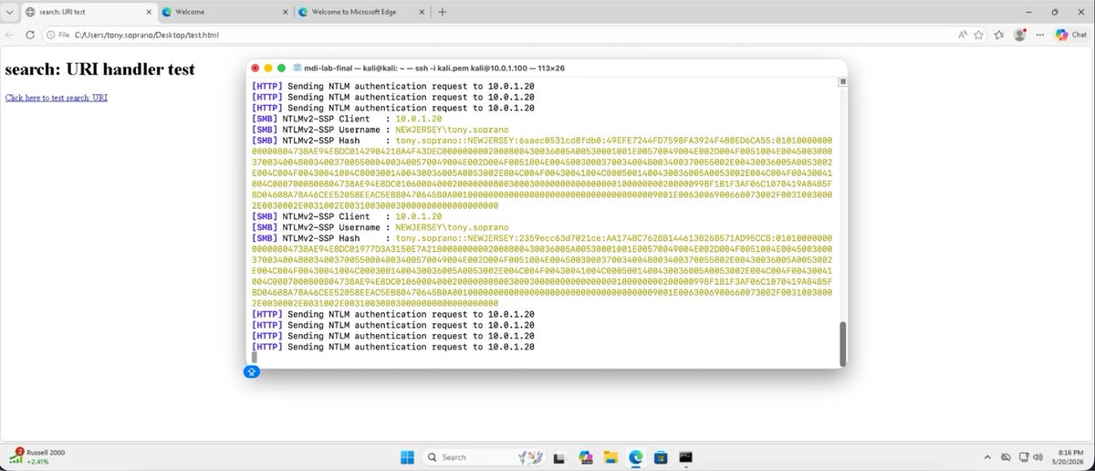Click the hash beginning 'tony.soprano::NEWJERSEY:6aaec0531cd8fdb0'
Viewport: 1095px width, 471px height.
[544, 175]
